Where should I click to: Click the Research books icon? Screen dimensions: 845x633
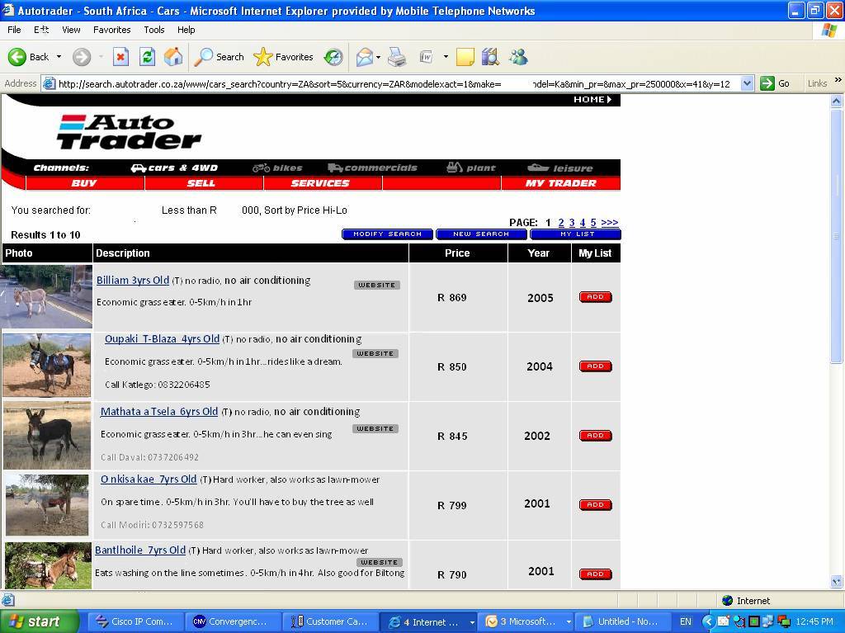[x=490, y=57]
